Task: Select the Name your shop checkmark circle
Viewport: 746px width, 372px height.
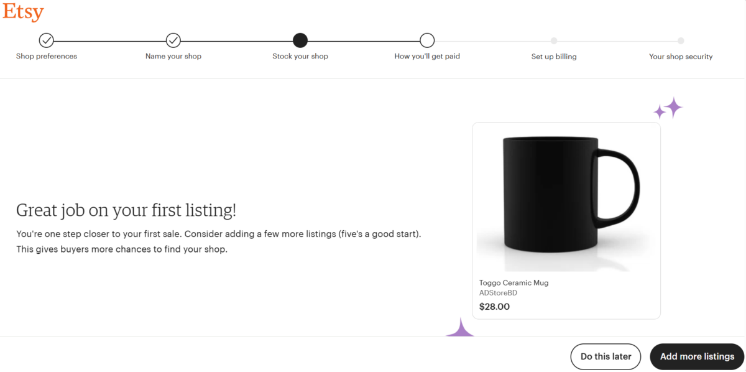Action: [173, 40]
